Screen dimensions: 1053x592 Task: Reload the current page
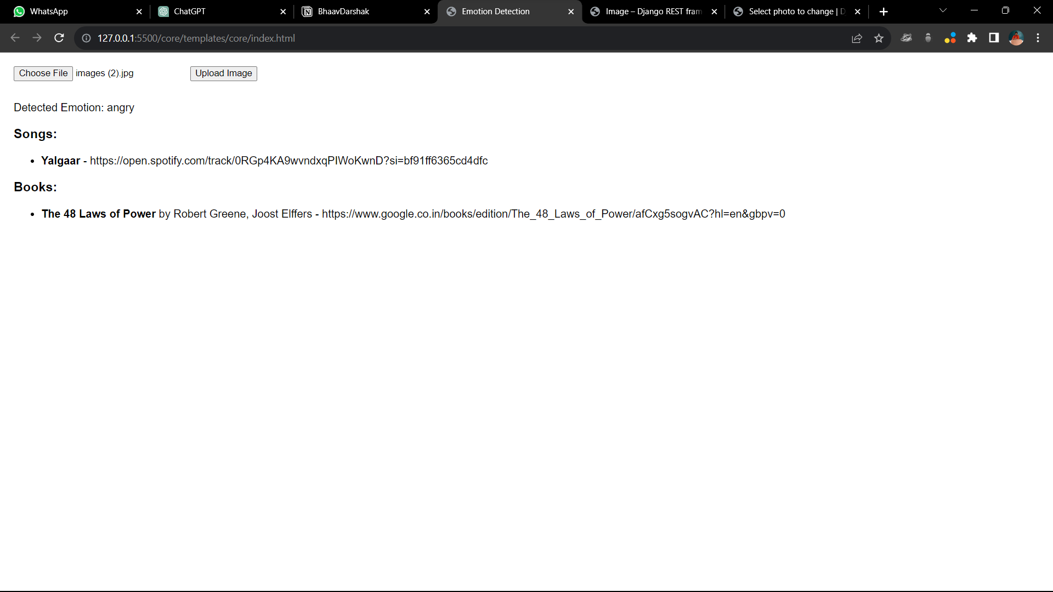(59, 38)
